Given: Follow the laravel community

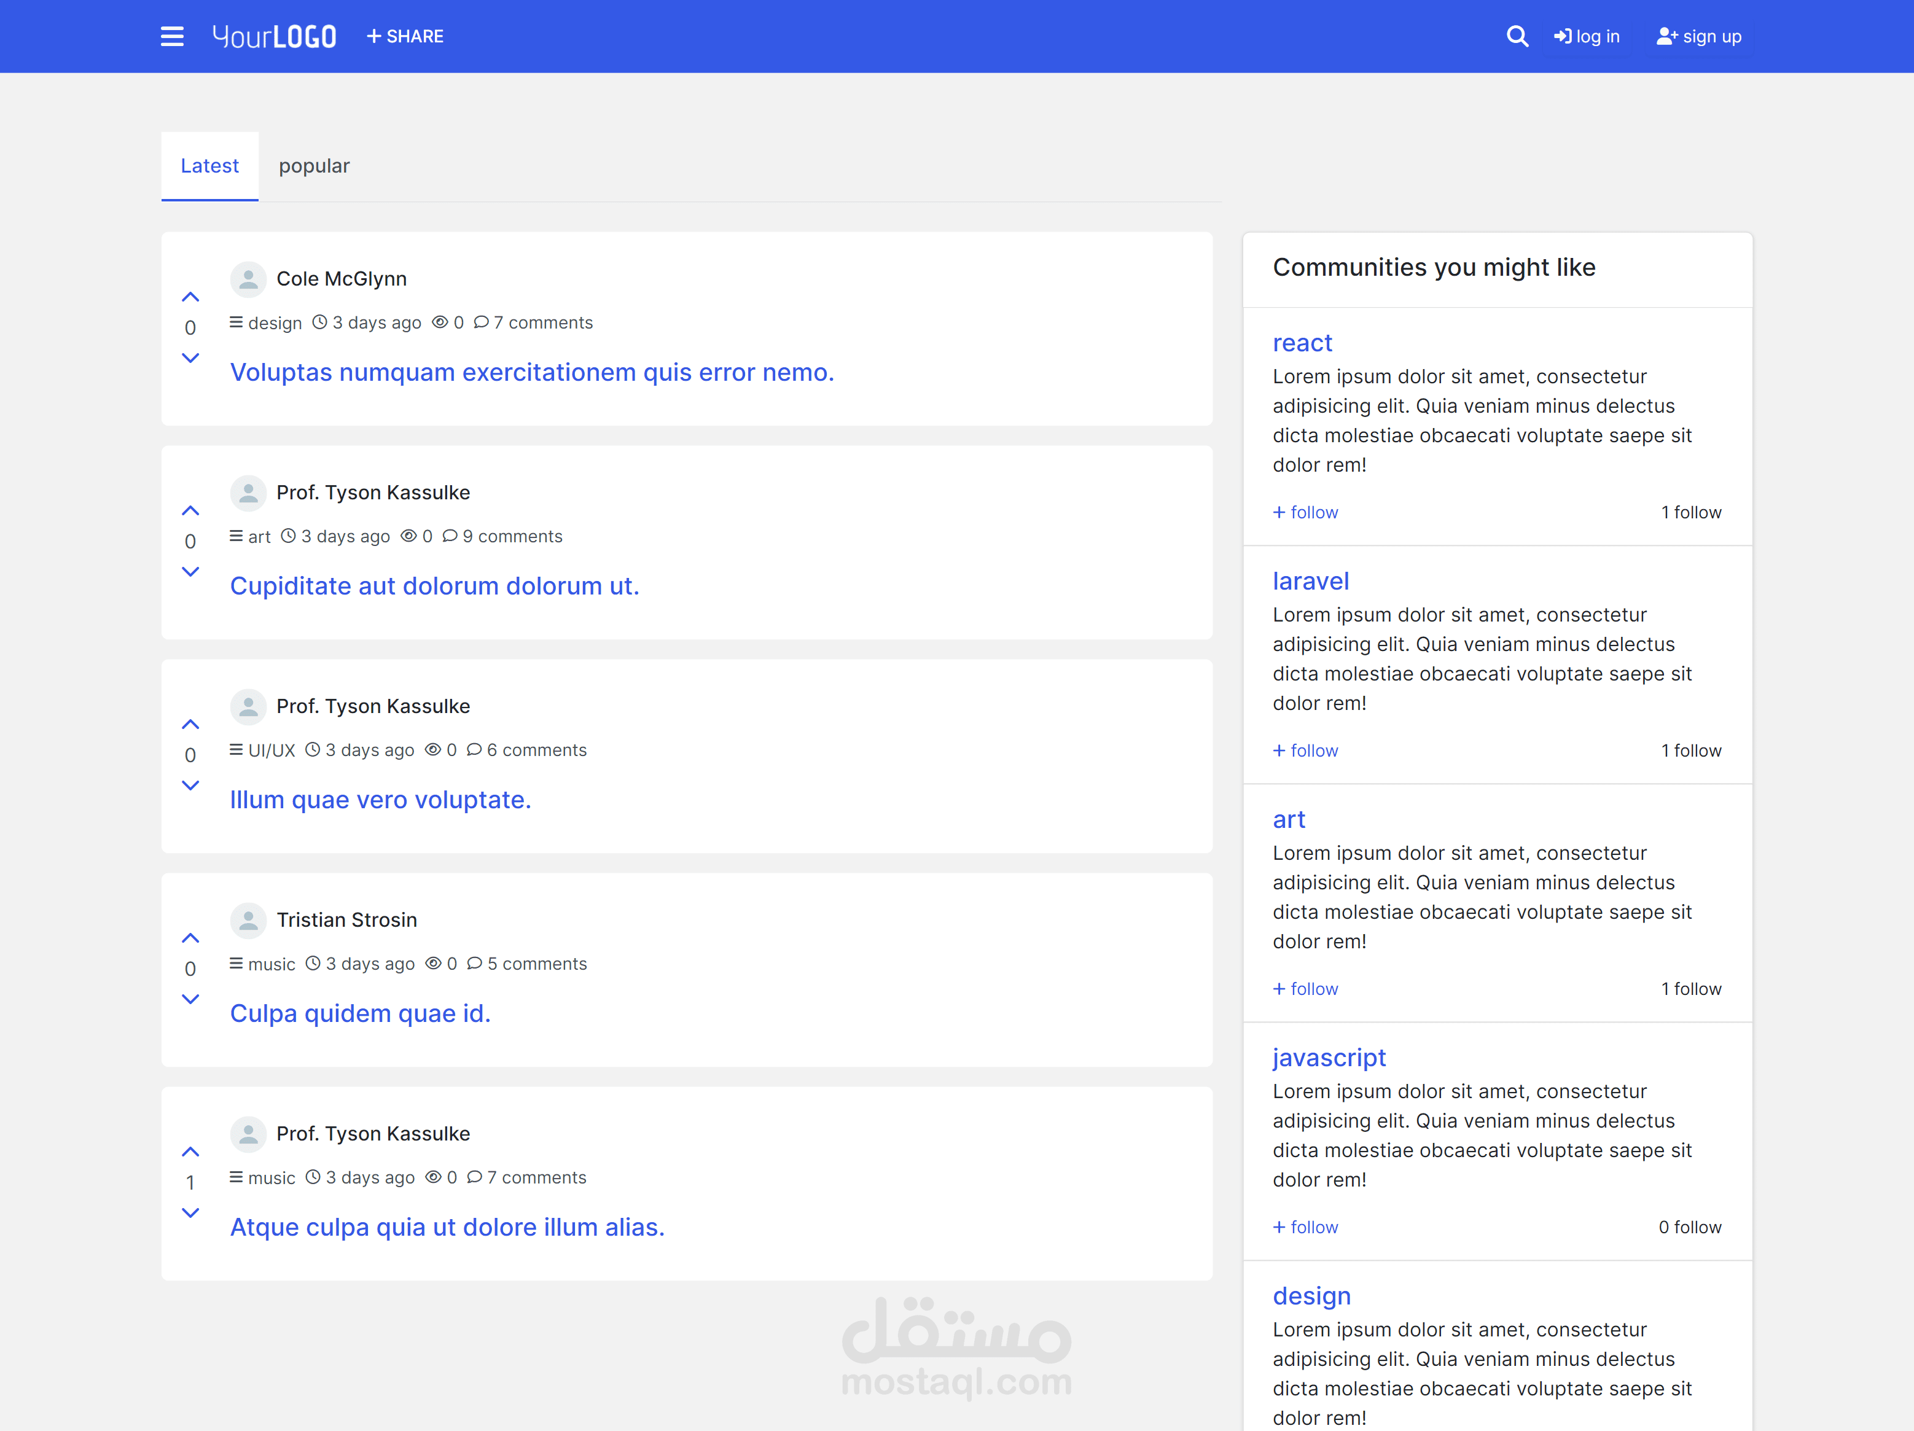Looking at the screenshot, I should click(1306, 750).
